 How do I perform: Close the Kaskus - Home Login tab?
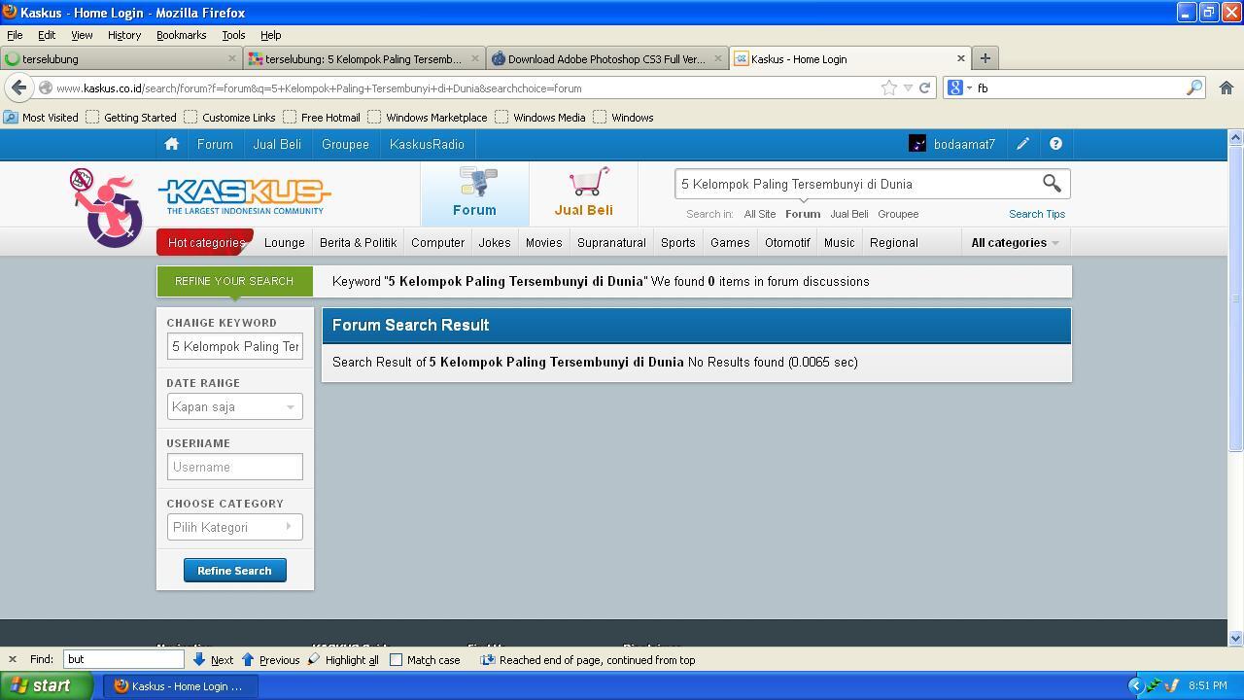pyautogui.click(x=961, y=58)
